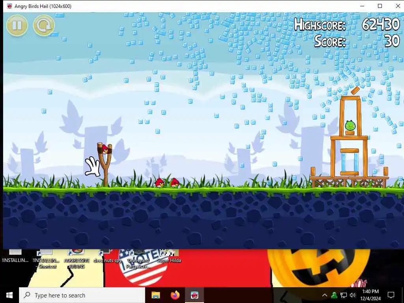Screen dimensions: 404x303
Task: Open the network status tray icon
Action: point(344,295)
